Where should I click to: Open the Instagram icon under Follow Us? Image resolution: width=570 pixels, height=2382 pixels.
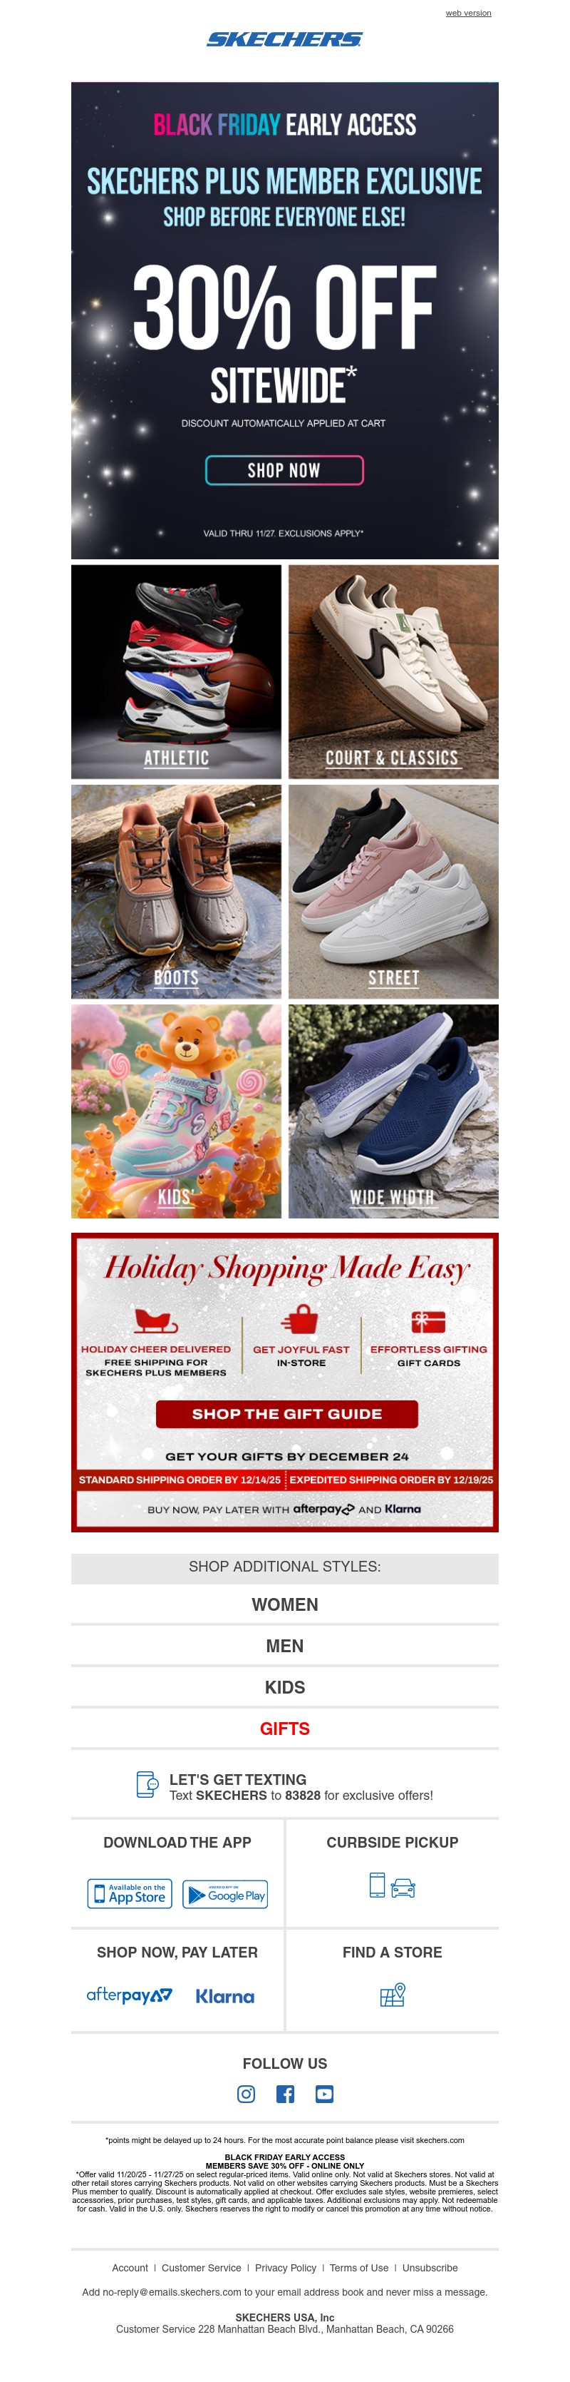point(246,2094)
